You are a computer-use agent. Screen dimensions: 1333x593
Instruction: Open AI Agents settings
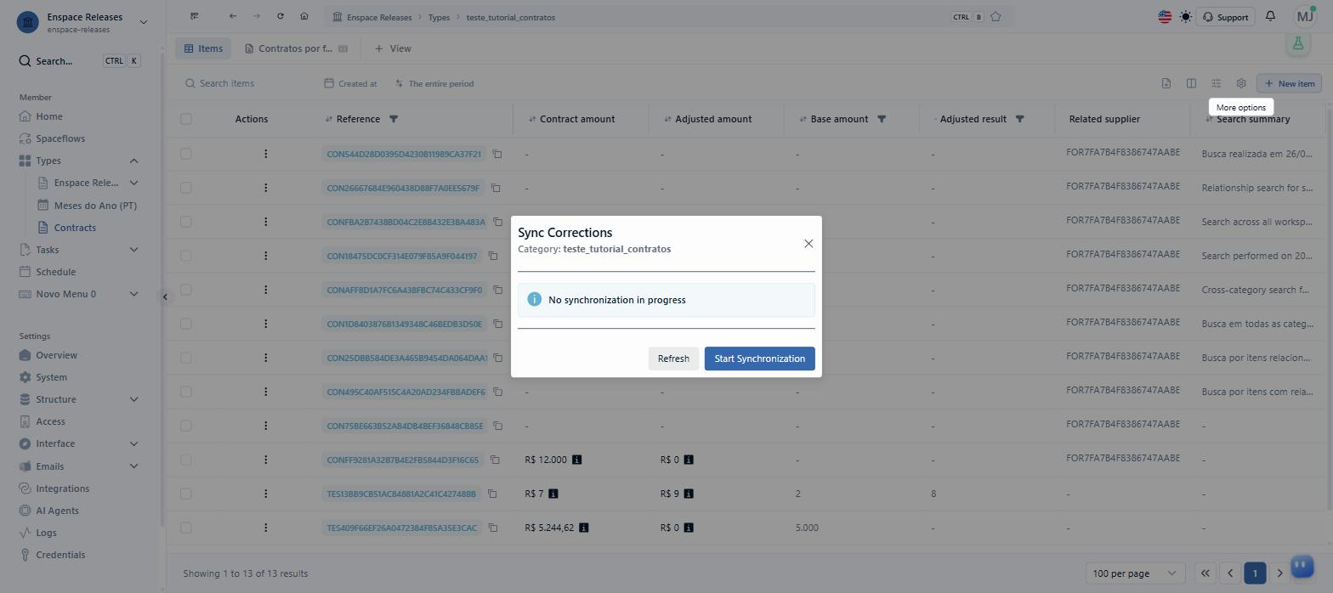point(58,511)
